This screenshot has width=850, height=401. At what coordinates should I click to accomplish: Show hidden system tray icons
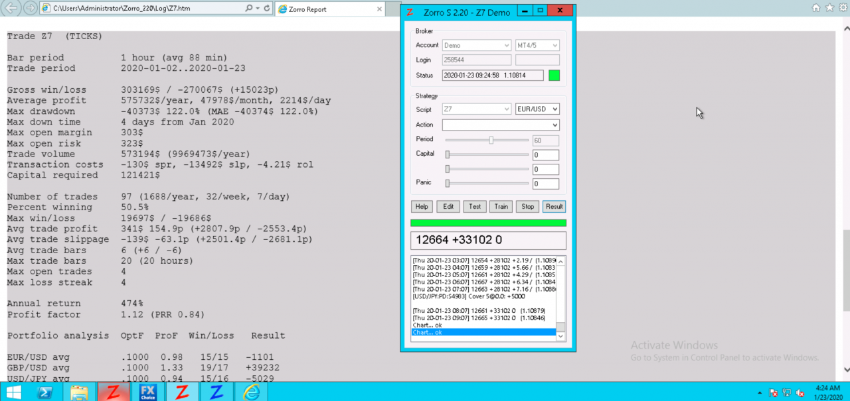758,392
